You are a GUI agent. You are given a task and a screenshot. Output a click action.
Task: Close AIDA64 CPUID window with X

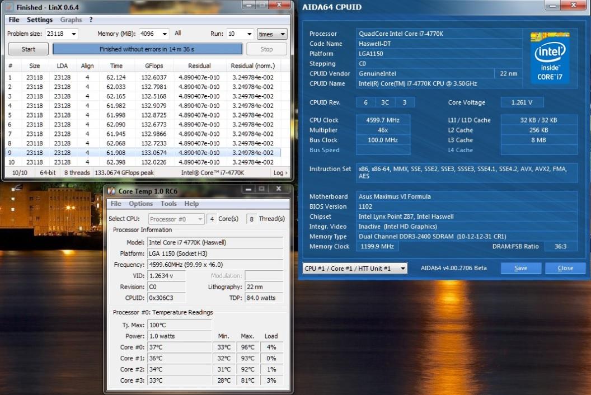[573, 5]
